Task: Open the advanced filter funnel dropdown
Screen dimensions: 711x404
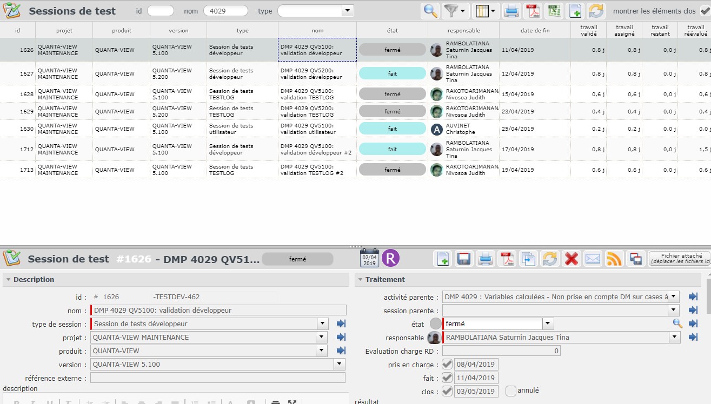Action: point(455,11)
